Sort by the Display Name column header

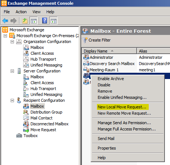point(109,51)
